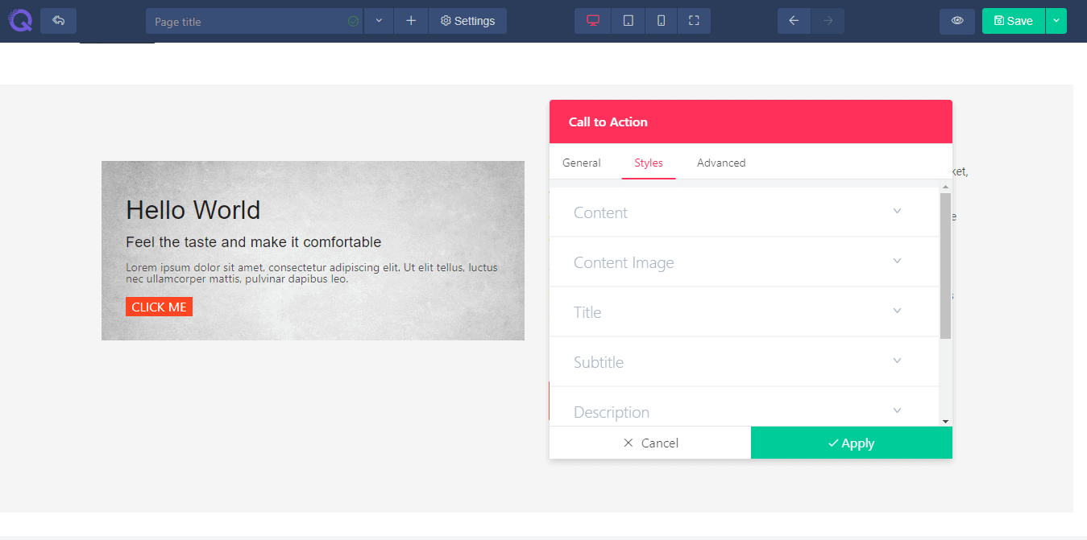
Task: Switch to desktop preview mode
Action: [x=593, y=21]
